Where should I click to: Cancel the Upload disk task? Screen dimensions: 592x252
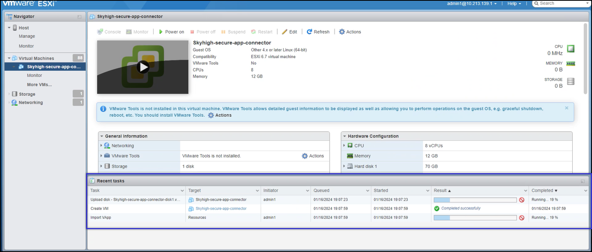click(x=522, y=199)
